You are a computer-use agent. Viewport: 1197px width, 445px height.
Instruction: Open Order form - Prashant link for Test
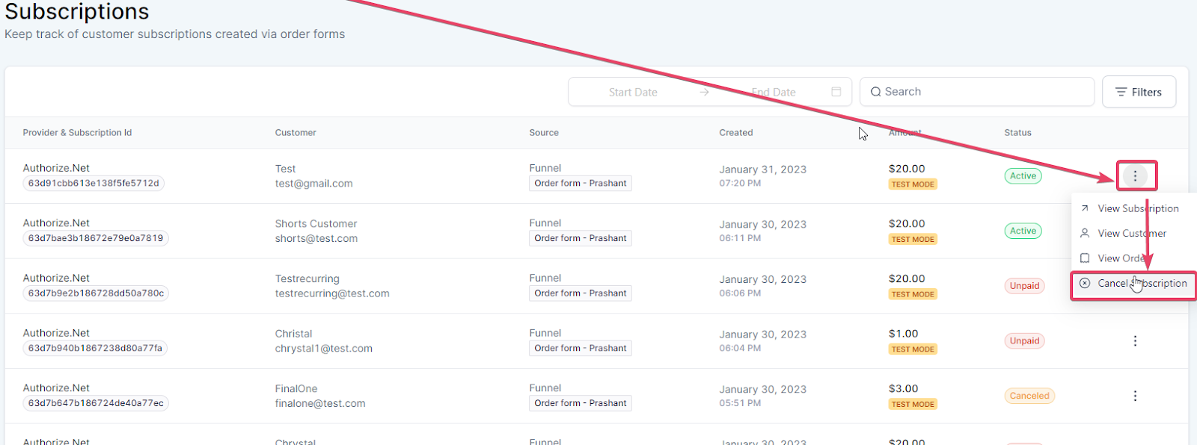coord(581,184)
